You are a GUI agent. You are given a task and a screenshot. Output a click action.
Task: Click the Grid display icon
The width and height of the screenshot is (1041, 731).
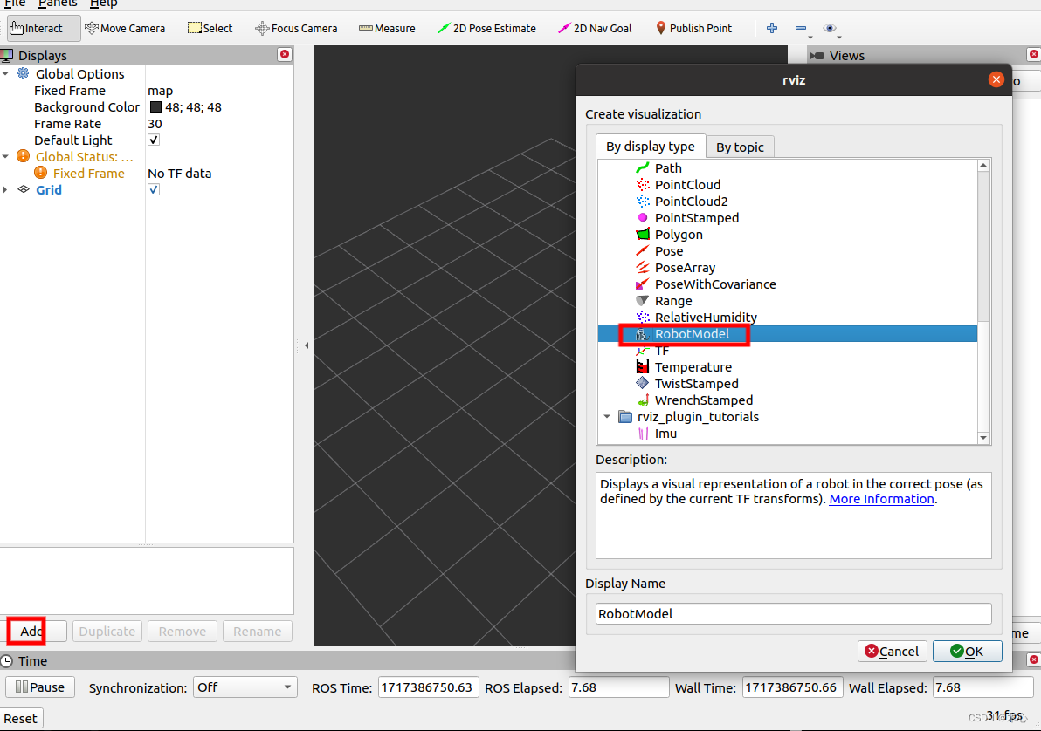pos(24,189)
